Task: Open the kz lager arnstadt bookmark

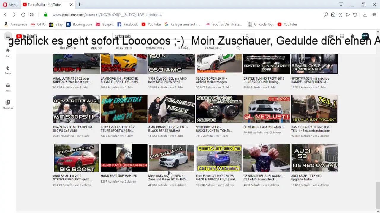Action: coord(182,24)
